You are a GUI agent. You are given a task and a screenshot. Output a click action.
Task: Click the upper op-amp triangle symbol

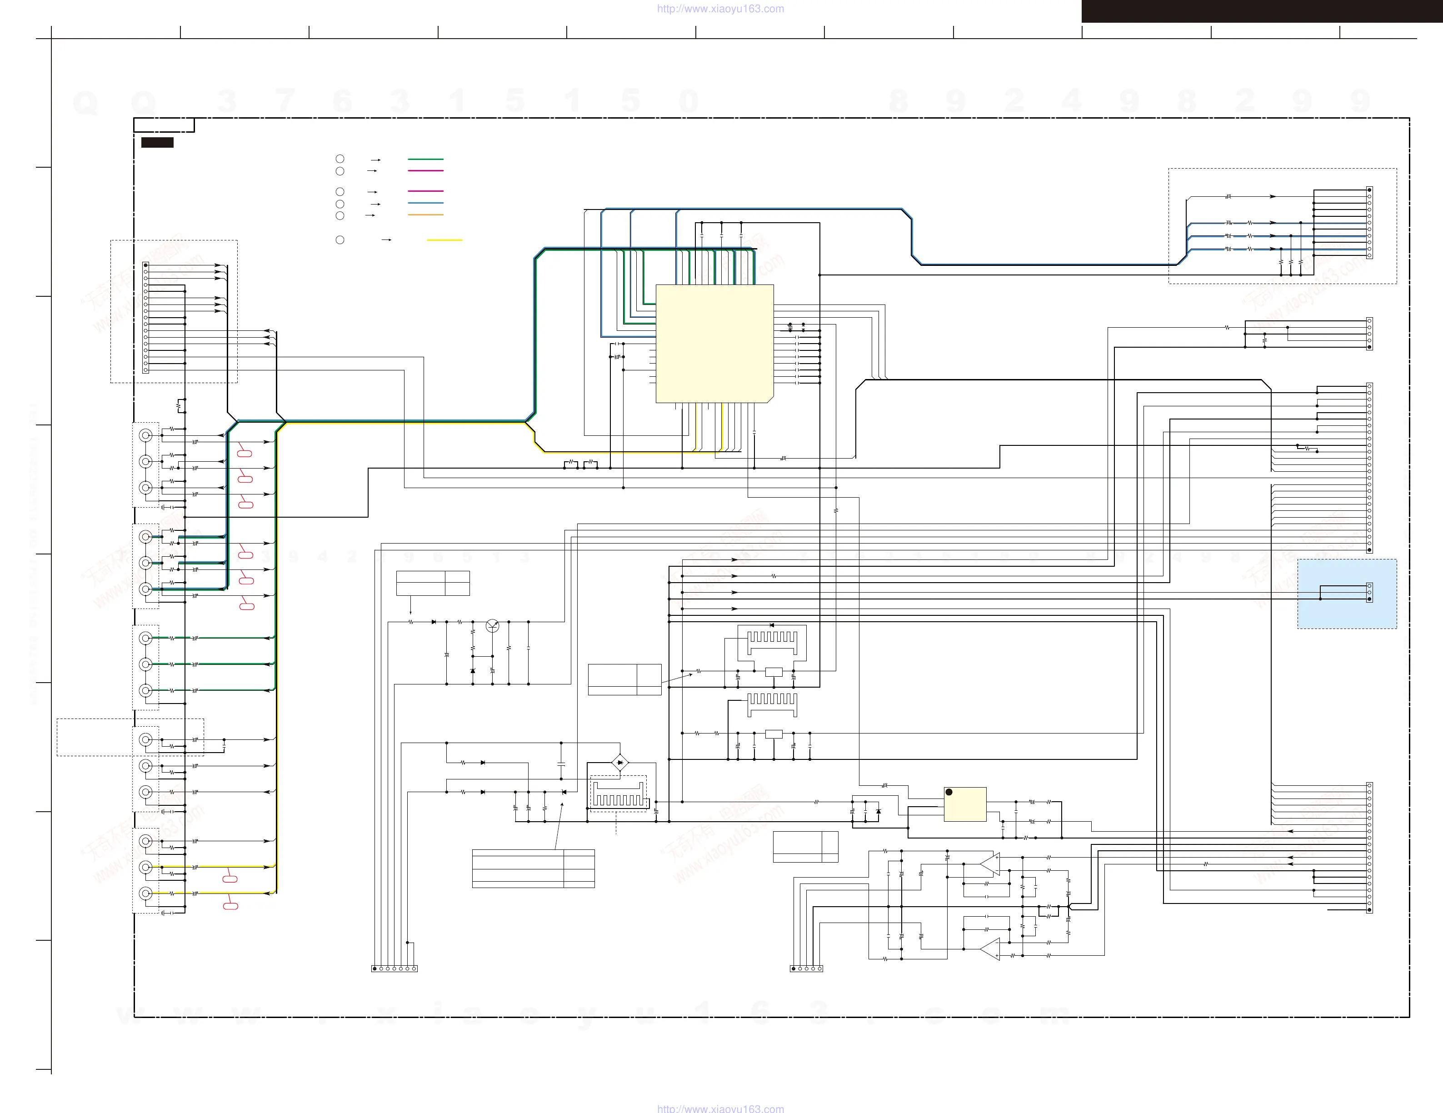[990, 864]
